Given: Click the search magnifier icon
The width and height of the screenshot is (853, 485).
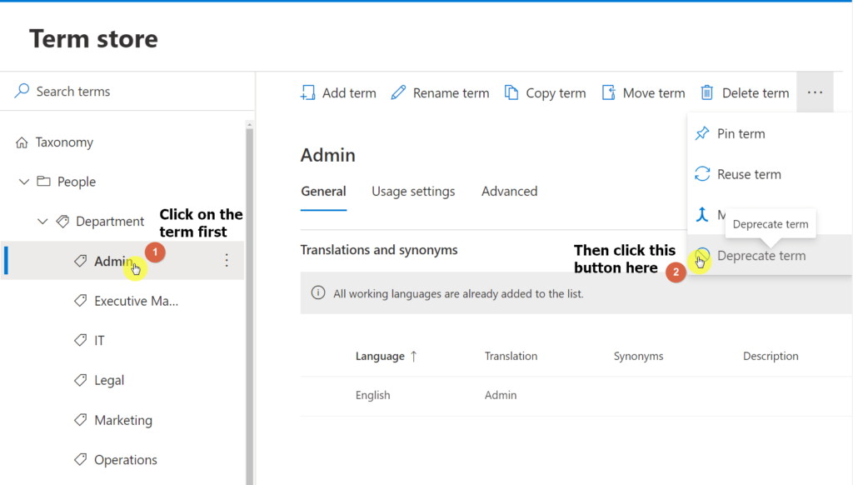Looking at the screenshot, I should pyautogui.click(x=22, y=91).
